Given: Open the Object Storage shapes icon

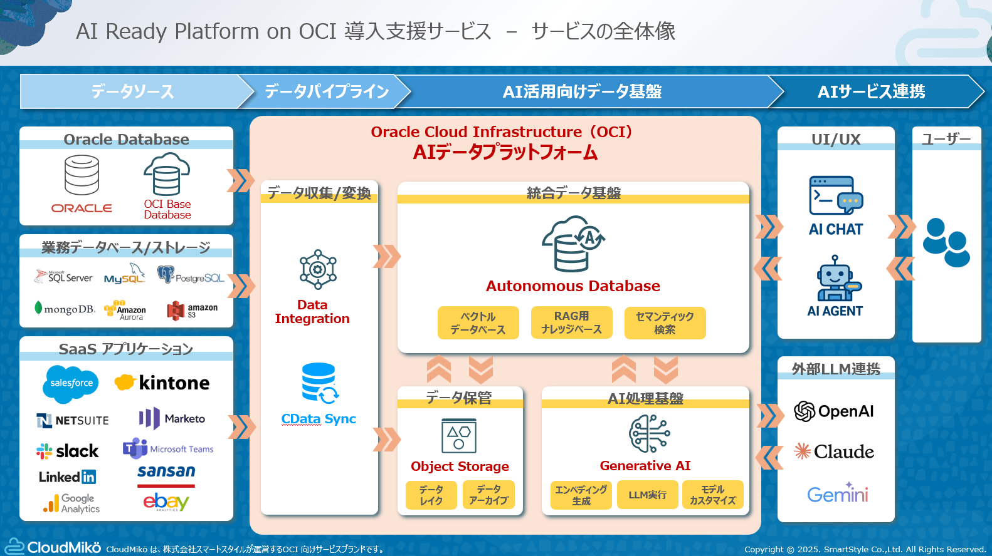Looking at the screenshot, I should coord(459,435).
